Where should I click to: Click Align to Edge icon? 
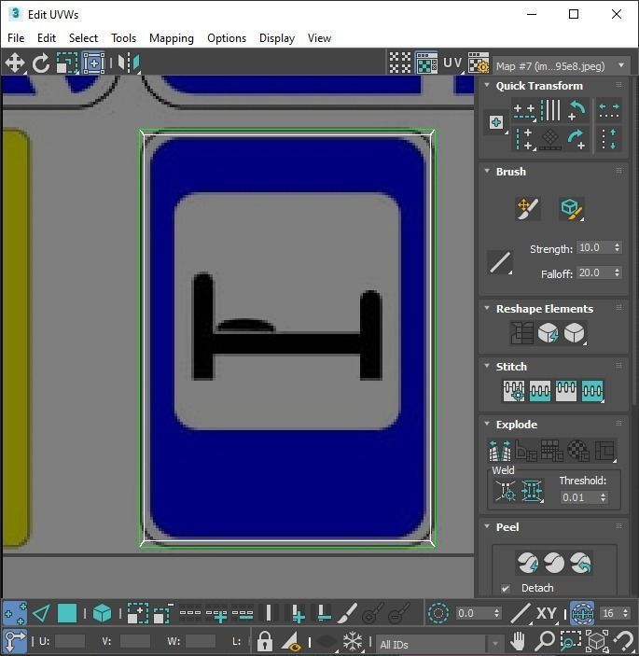pos(550,139)
